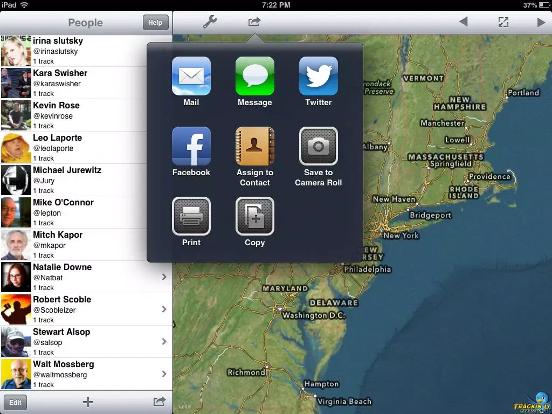Open the wrench settings tool
This screenshot has width=552, height=414.
coord(210,22)
